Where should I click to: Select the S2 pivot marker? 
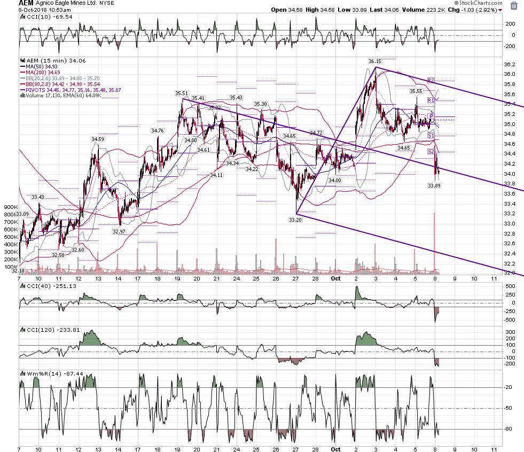pyautogui.click(x=431, y=151)
